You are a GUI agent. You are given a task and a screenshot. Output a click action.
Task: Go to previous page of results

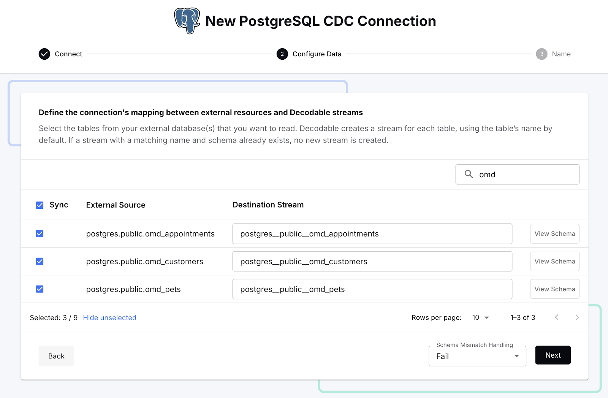556,317
